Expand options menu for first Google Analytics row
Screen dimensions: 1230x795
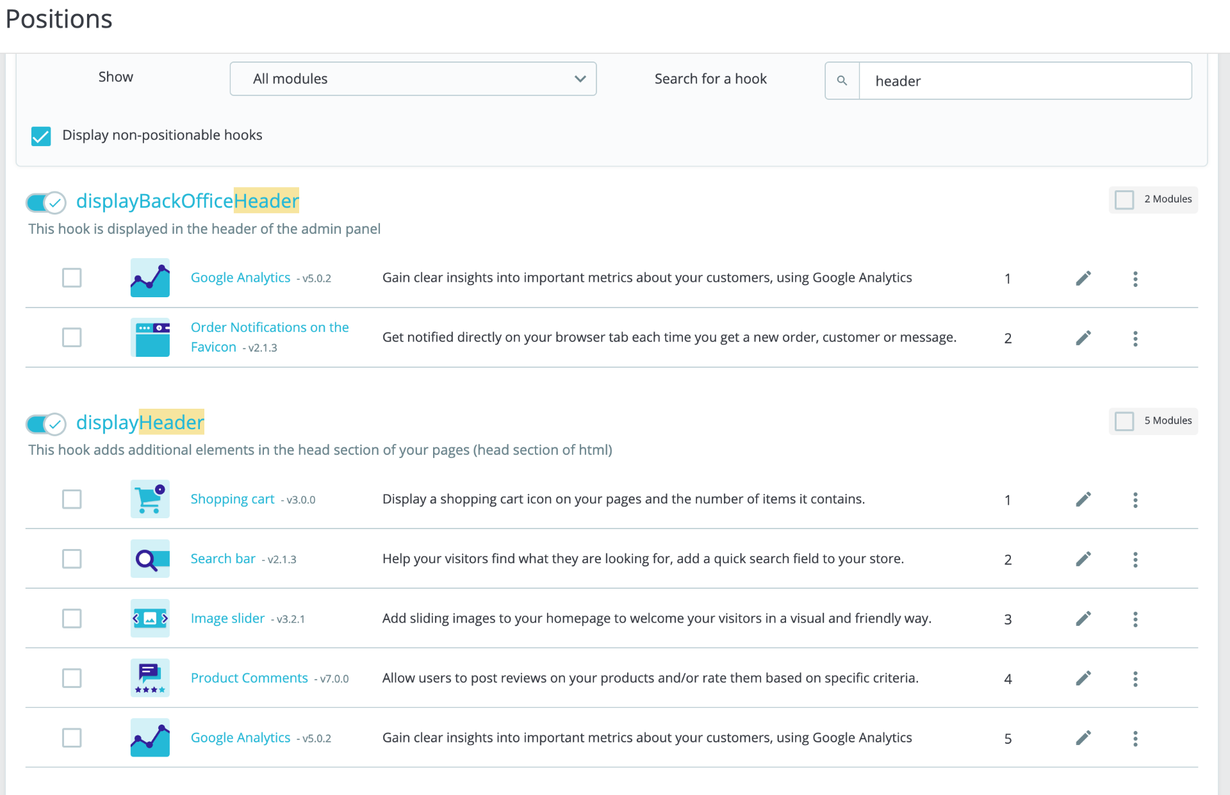[x=1135, y=279]
